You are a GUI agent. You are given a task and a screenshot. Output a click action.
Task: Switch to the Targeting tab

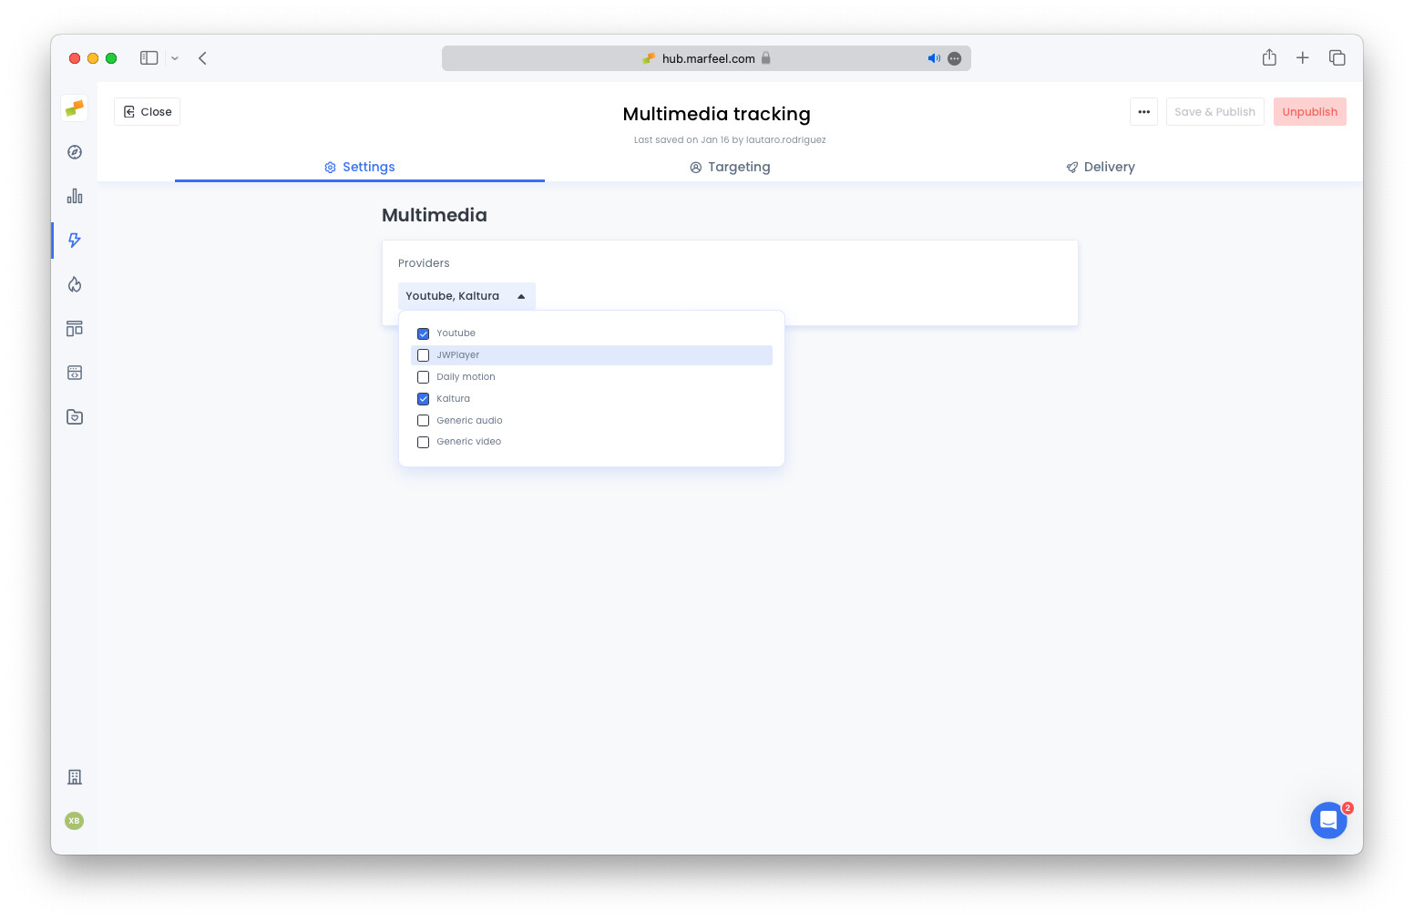[730, 167]
